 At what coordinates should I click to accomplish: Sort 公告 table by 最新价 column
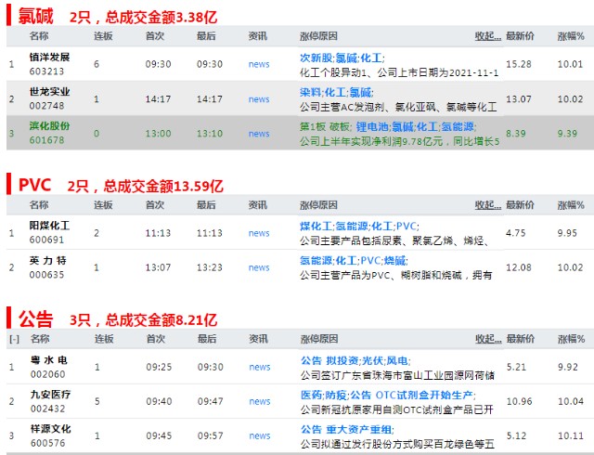point(521,339)
